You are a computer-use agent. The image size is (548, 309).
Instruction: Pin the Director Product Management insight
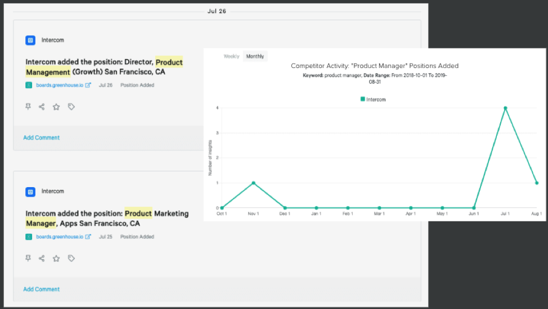[x=28, y=107]
